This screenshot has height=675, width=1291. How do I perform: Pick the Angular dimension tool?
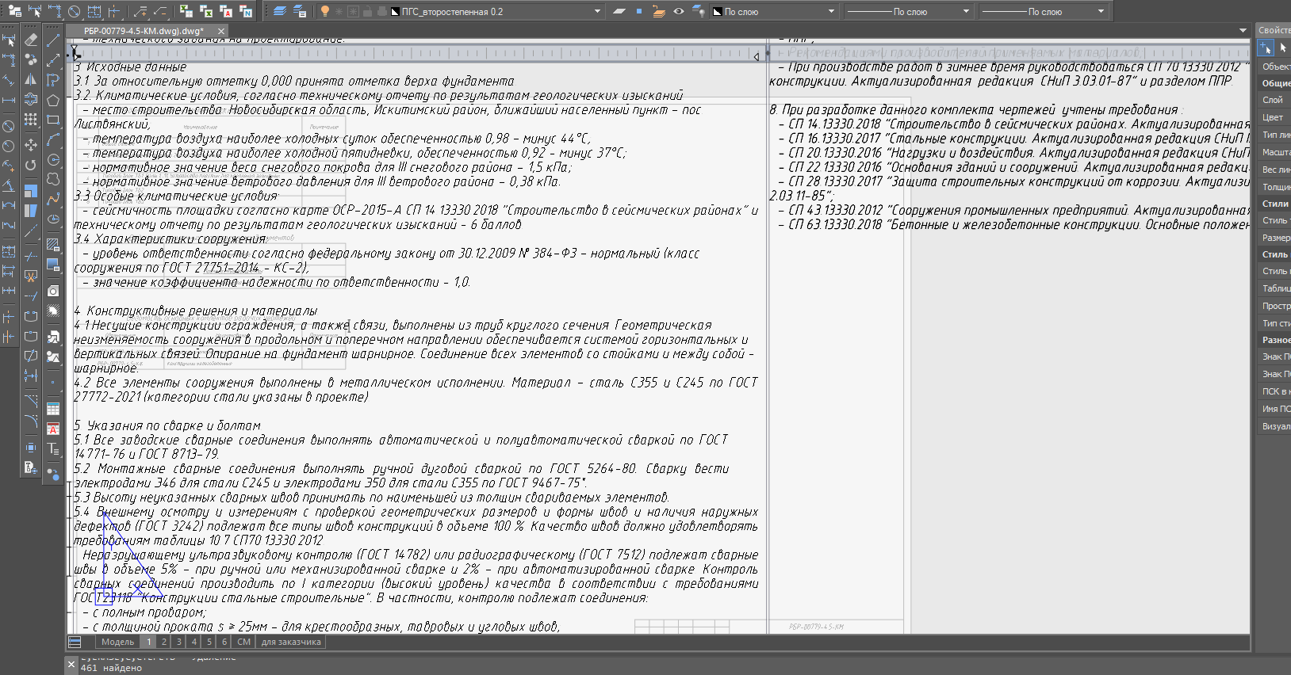(9, 185)
